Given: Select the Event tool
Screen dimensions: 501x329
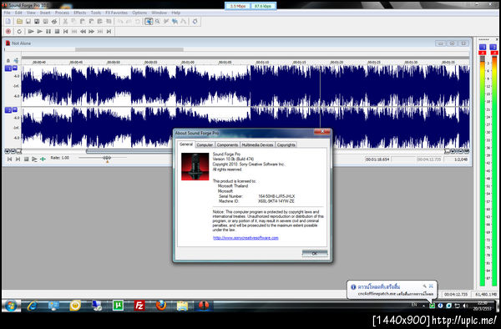Looking at the screenshot, I should [x=175, y=22].
